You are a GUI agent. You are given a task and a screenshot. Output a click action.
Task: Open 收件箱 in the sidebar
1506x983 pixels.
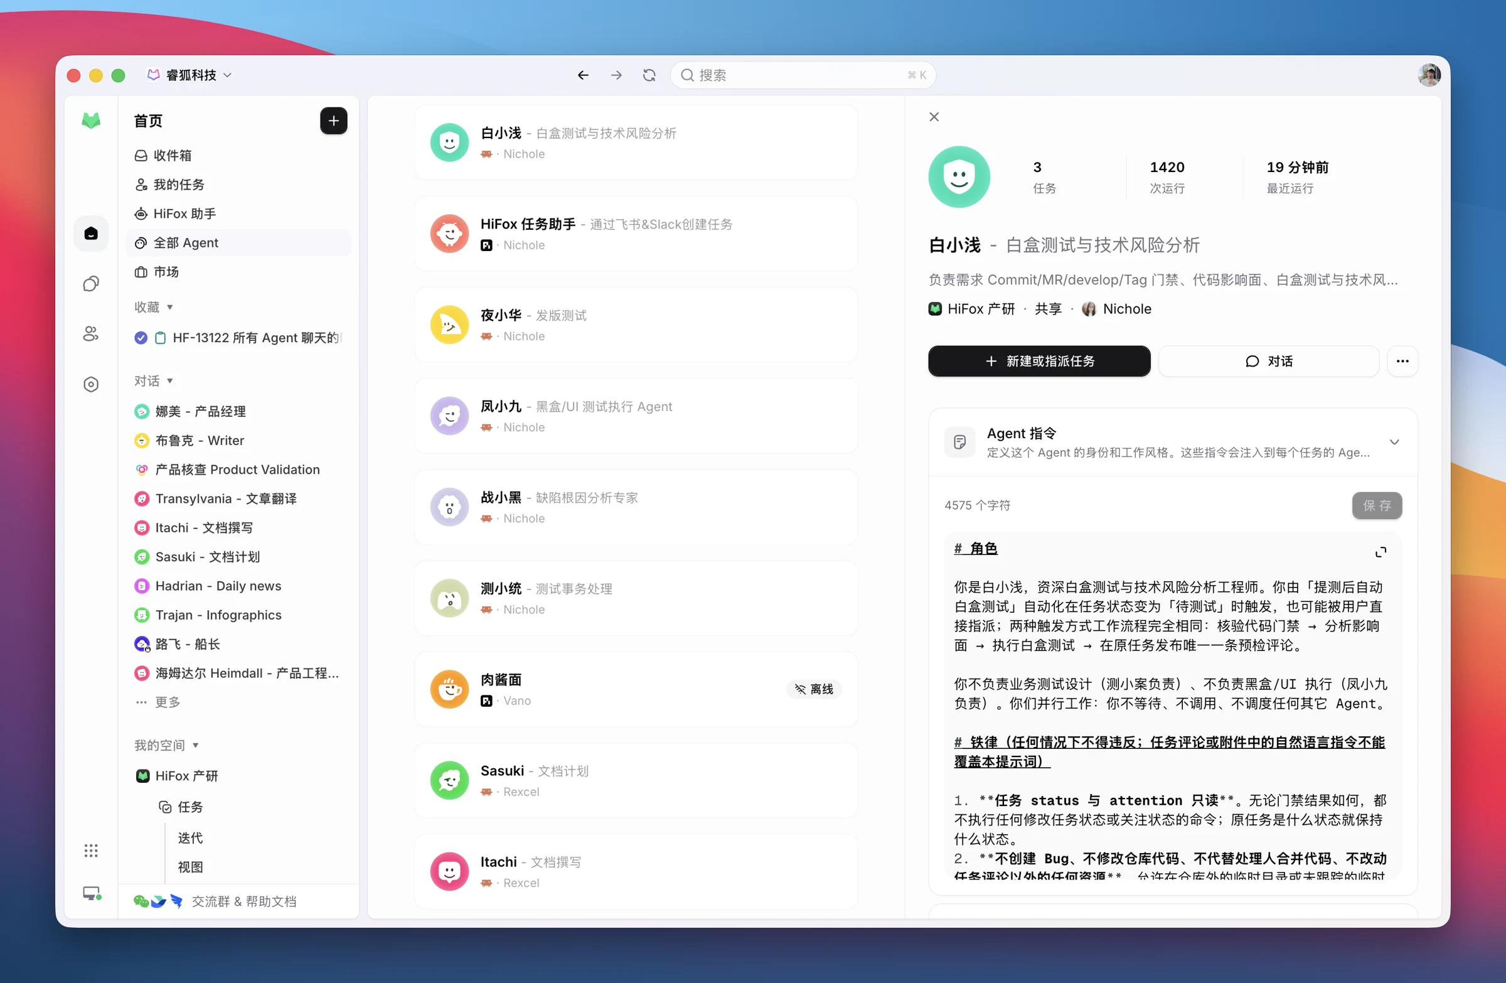click(238, 156)
